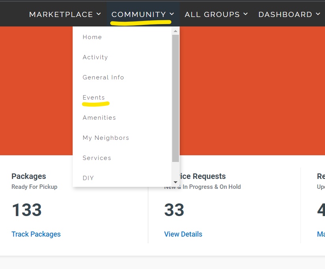Click the chevron arrow beside Dashboard
The width and height of the screenshot is (325, 269).
click(318, 14)
